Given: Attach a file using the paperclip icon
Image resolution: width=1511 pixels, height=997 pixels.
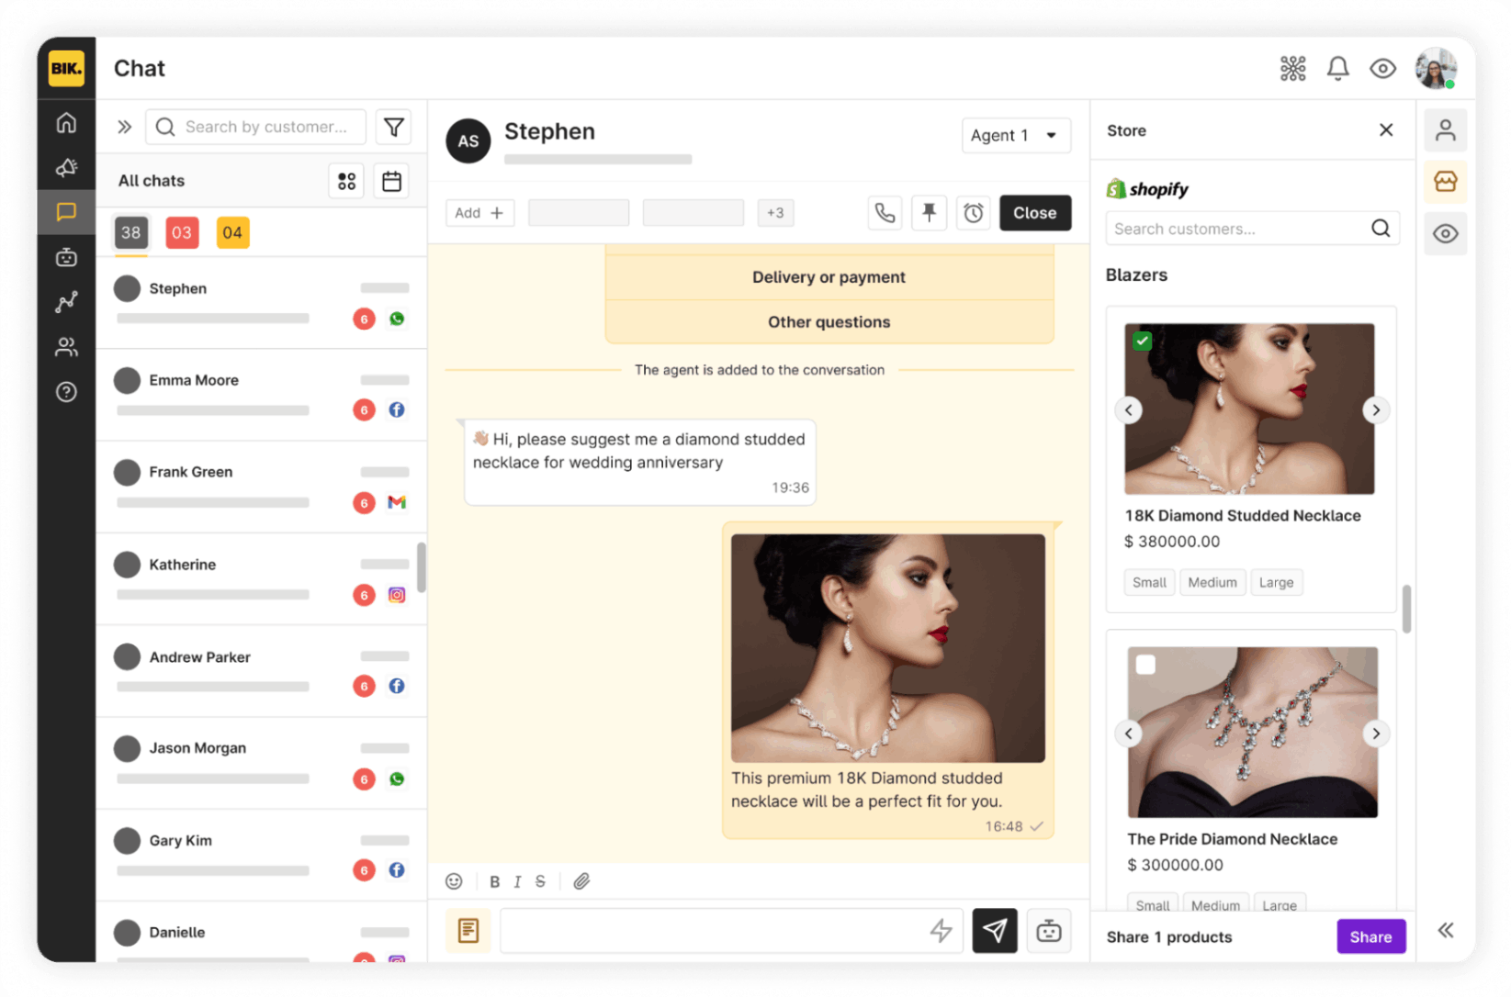Looking at the screenshot, I should tap(581, 881).
